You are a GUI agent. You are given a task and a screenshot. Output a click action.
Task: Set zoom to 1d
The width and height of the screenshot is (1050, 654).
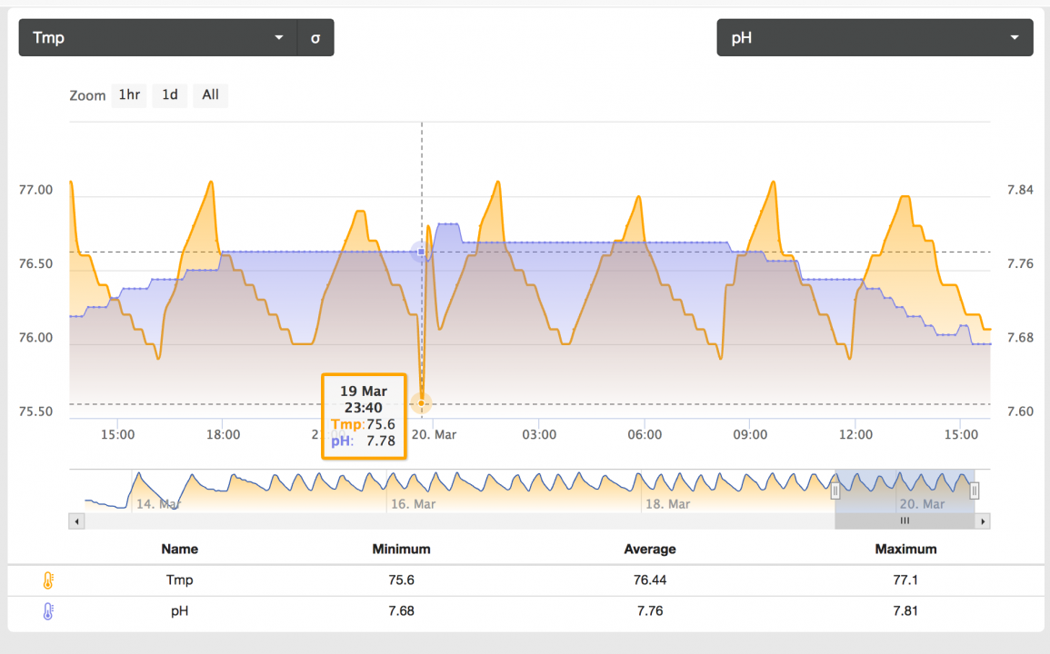click(169, 95)
